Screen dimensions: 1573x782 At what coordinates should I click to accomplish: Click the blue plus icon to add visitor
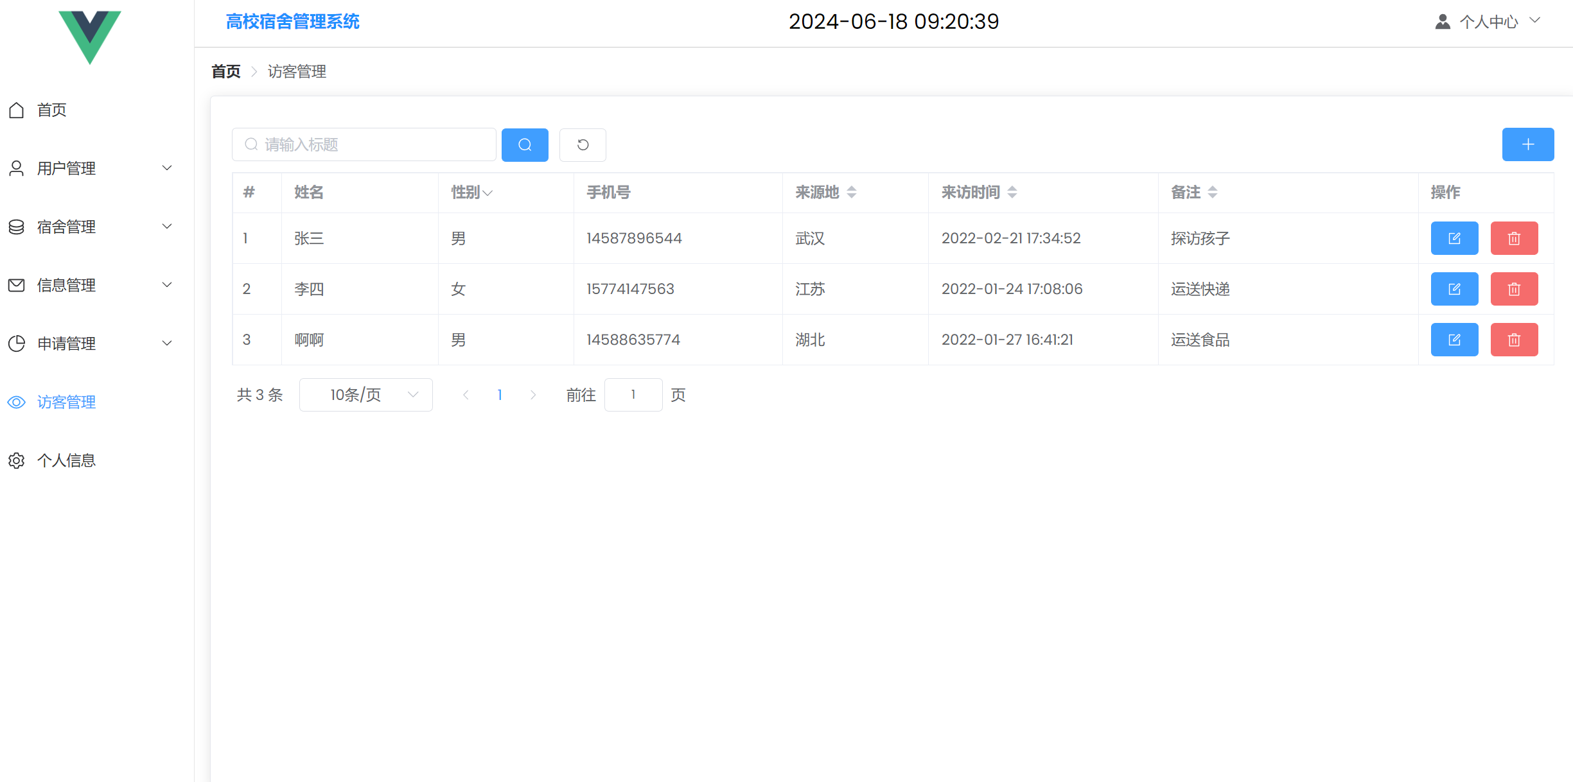coord(1527,144)
